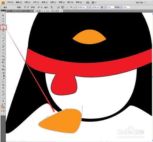Select the Pen tool highlighted in red

pyautogui.click(x=3, y=28)
